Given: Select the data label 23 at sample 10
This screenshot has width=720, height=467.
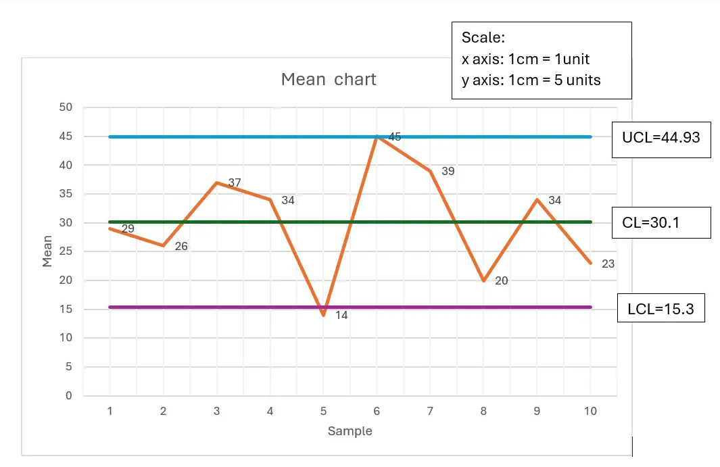Looking at the screenshot, I should [608, 264].
